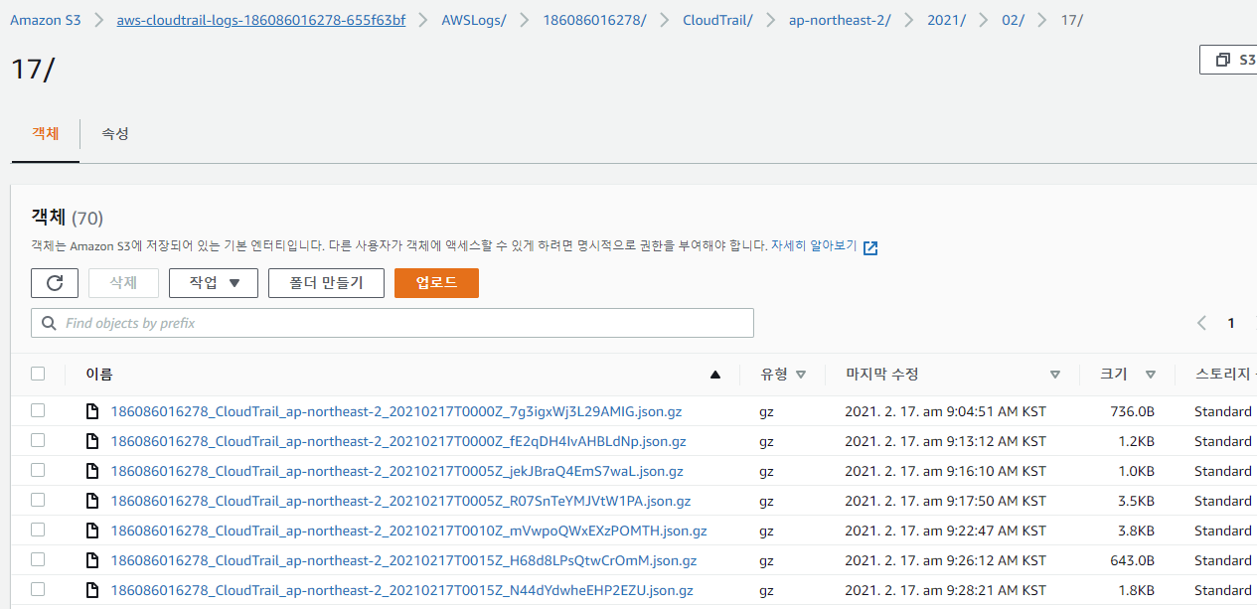
Task: Navigate to 2021/ breadcrumb
Action: pos(946,20)
